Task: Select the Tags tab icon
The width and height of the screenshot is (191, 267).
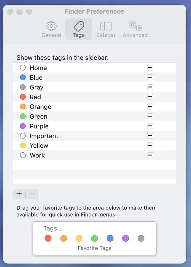Action: [x=78, y=26]
